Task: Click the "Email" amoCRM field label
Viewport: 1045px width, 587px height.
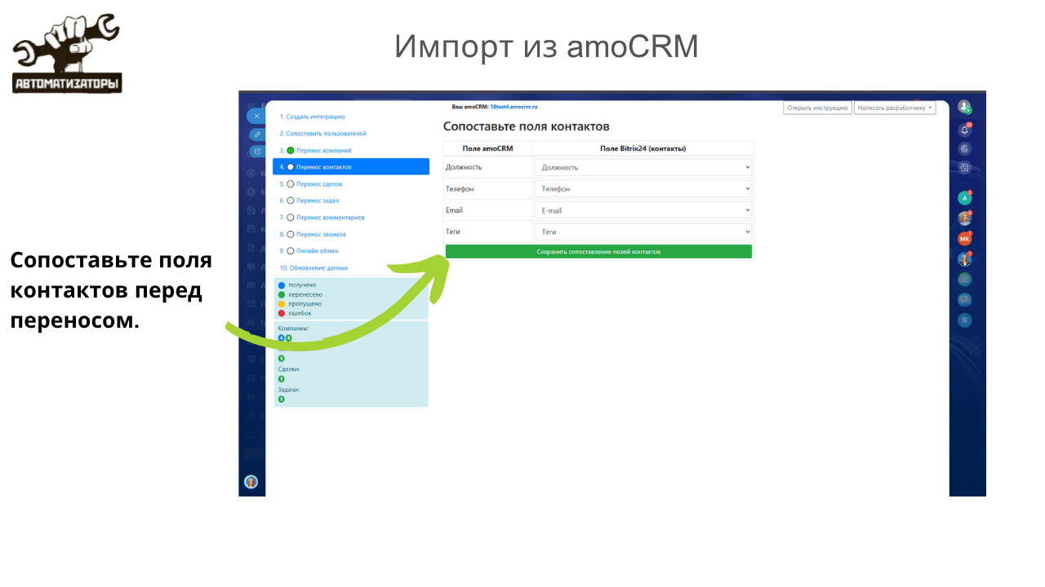Action: (x=454, y=210)
